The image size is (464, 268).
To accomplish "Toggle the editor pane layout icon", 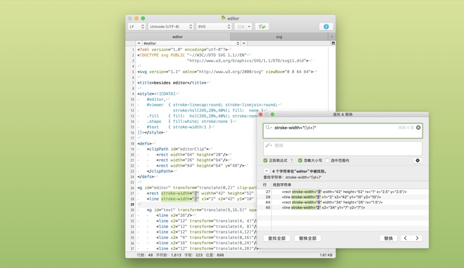I will coord(241,27).
